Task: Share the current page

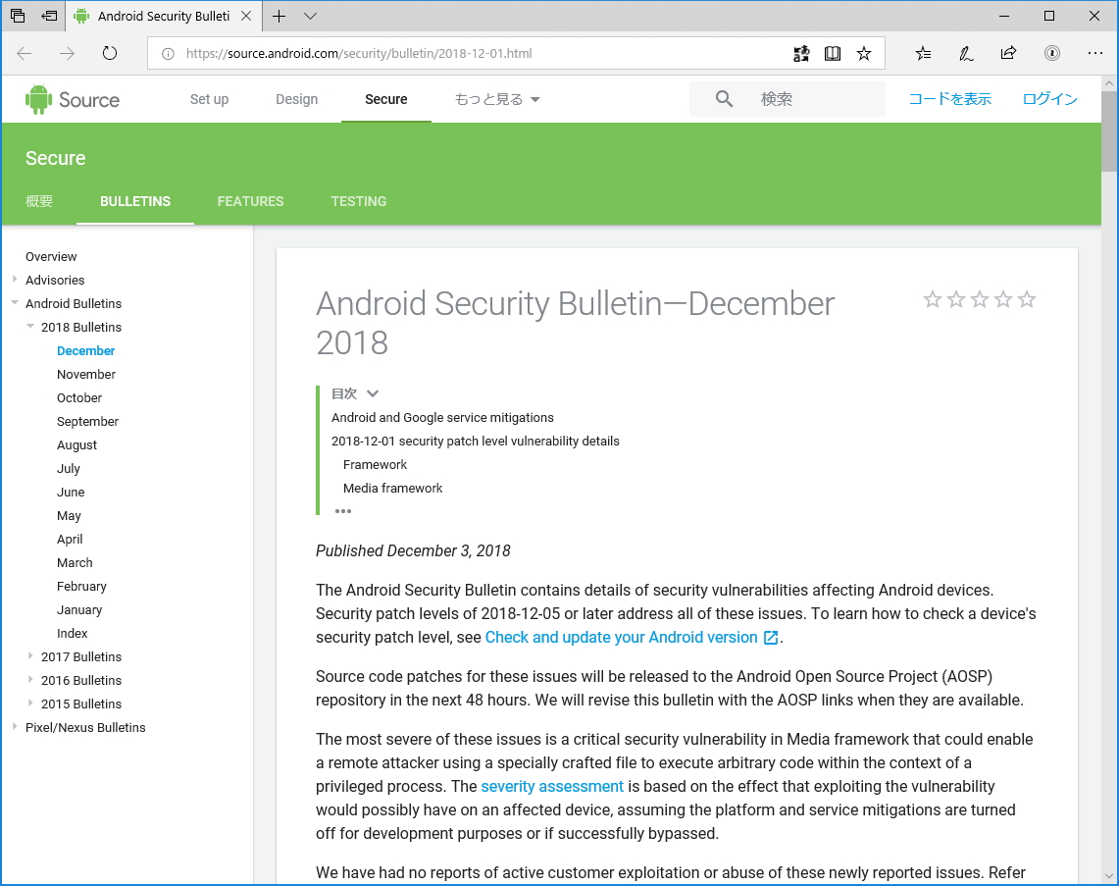Action: point(1008,53)
